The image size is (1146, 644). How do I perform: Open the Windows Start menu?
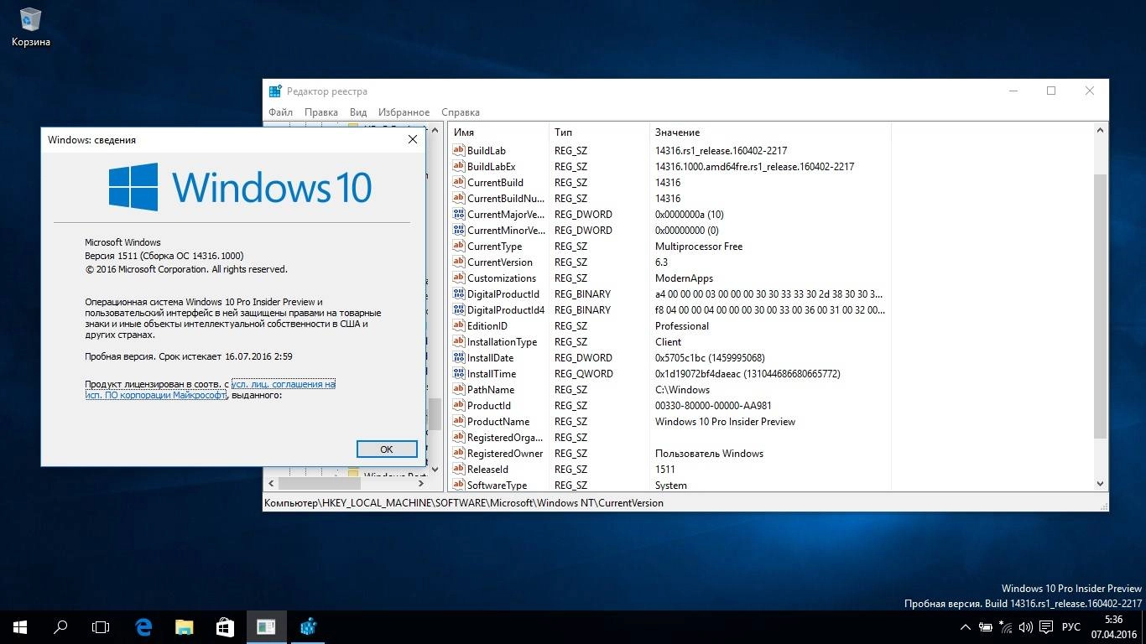20,626
